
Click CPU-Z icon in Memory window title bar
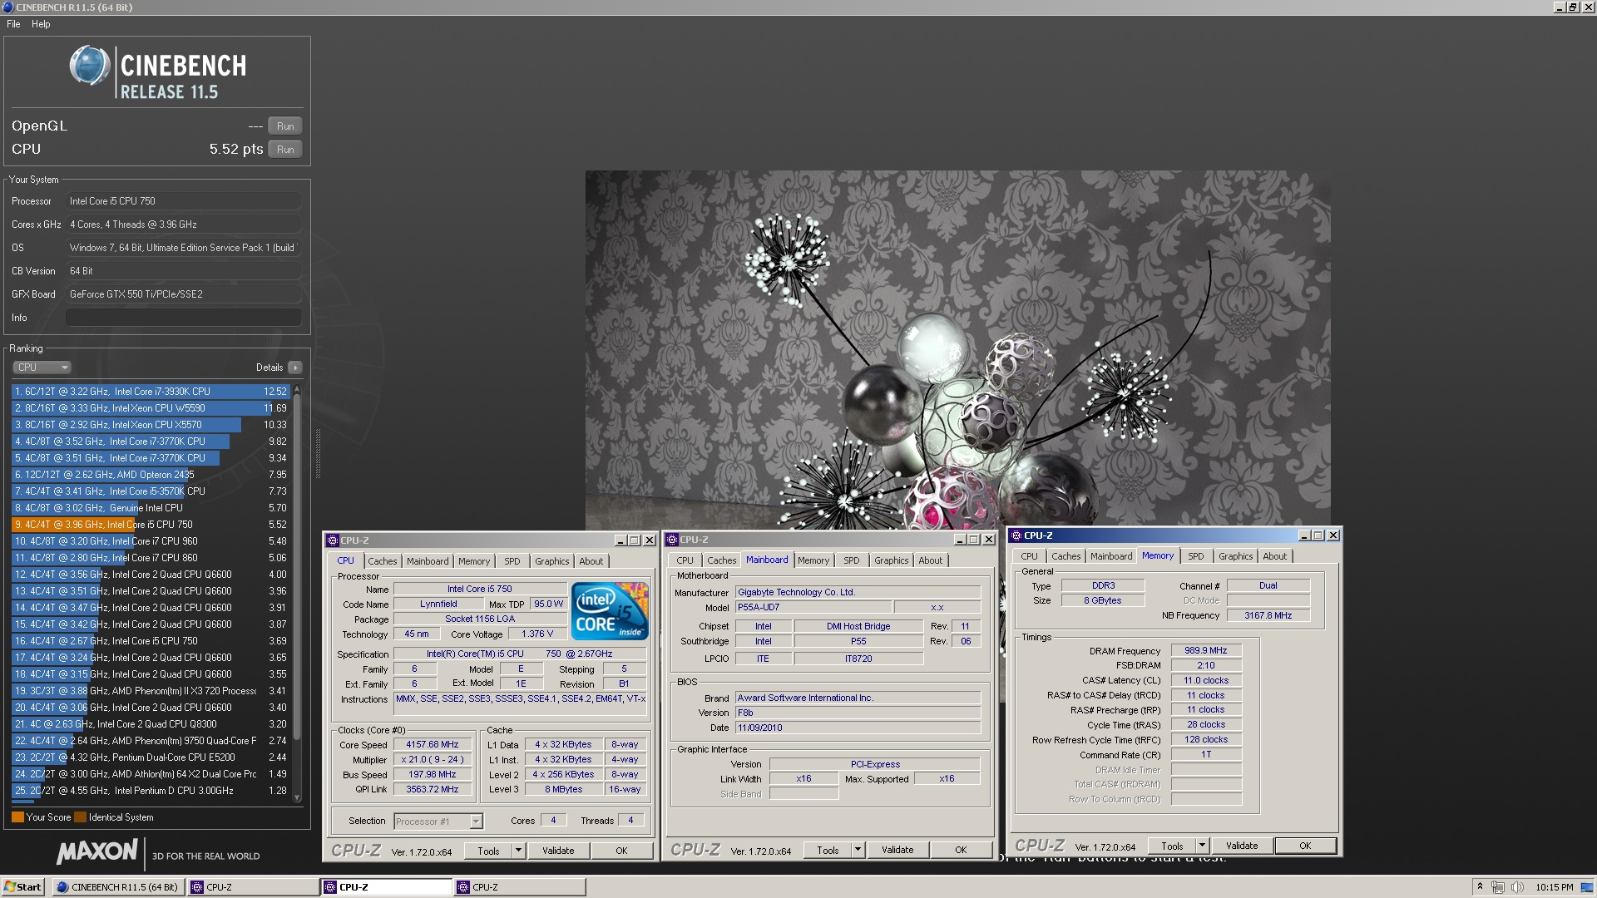[x=1016, y=535]
